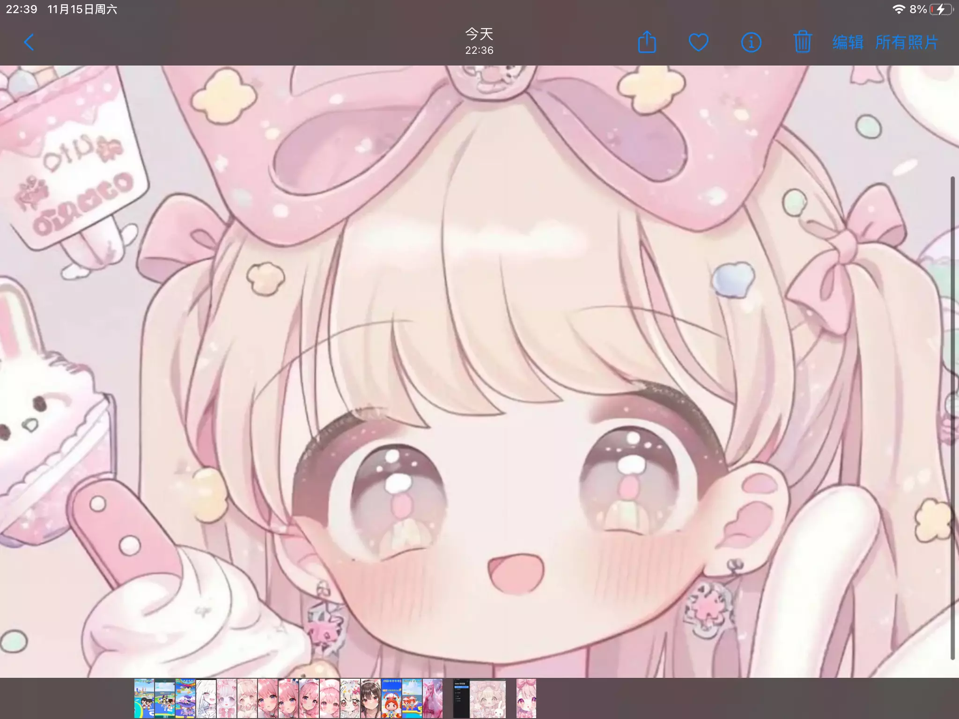Select the brown-haired girl thumbnail
959x719 pixels.
point(370,698)
